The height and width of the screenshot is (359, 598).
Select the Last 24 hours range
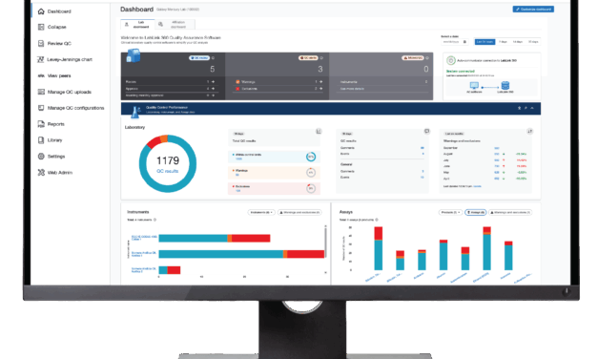point(485,42)
